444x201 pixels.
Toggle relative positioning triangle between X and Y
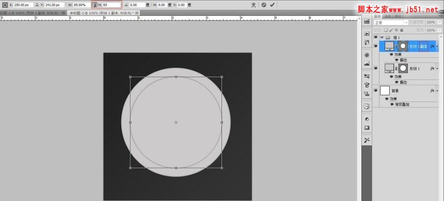[37, 5]
